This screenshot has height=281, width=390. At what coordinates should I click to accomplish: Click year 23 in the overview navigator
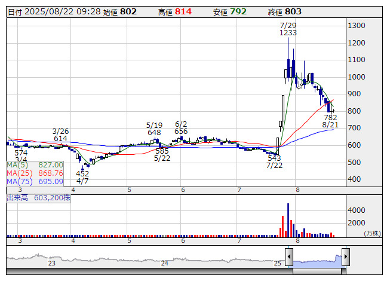(x=52, y=263)
